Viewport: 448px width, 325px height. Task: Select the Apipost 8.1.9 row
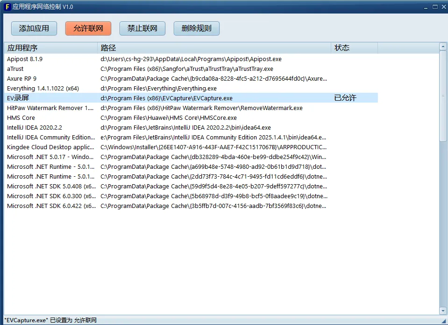pyautogui.click(x=191, y=59)
